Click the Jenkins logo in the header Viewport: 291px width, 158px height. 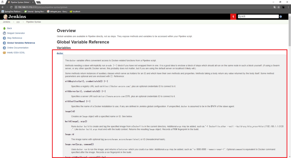(14, 17)
